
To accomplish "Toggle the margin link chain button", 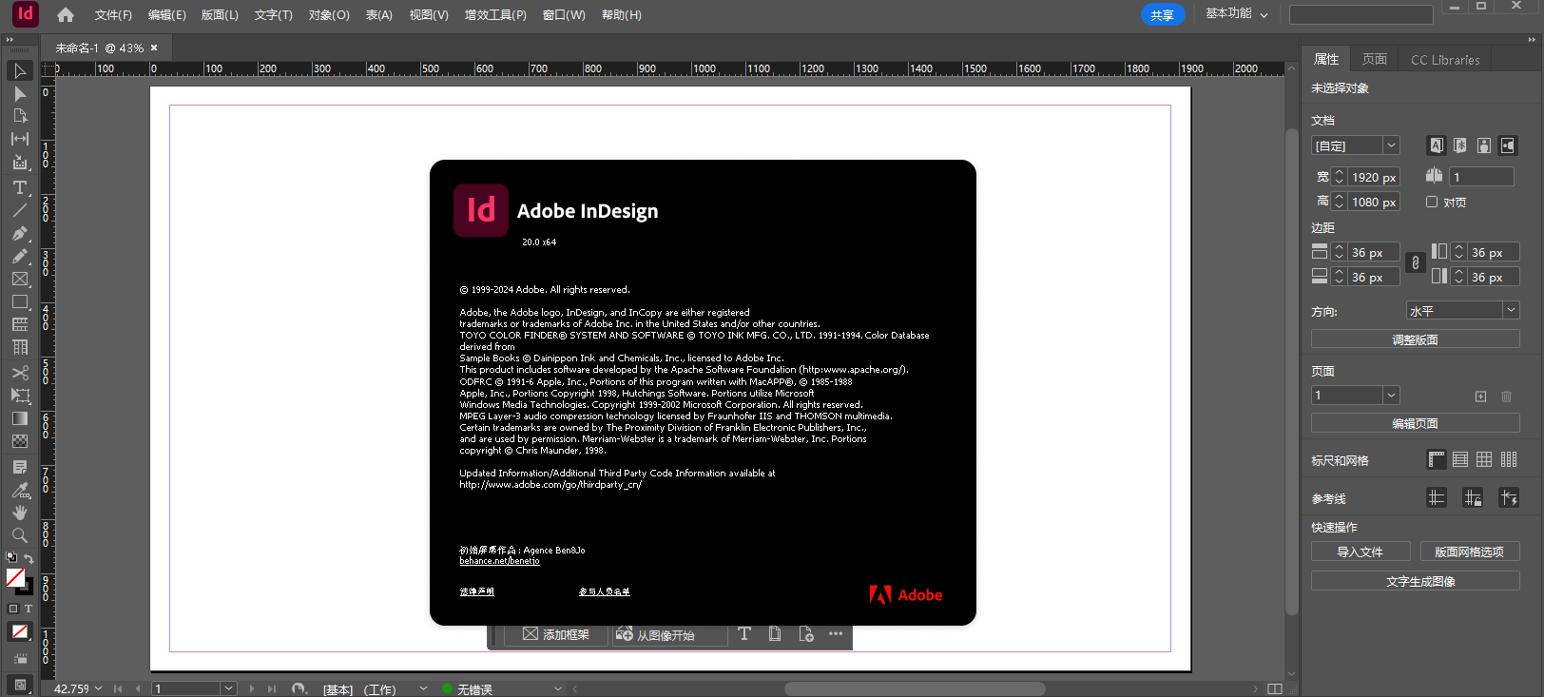I will pyautogui.click(x=1415, y=263).
